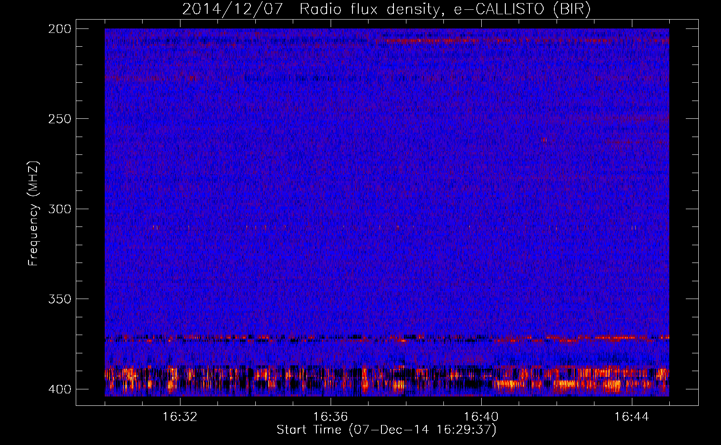Click the 250 frequency tick label

pos(60,119)
